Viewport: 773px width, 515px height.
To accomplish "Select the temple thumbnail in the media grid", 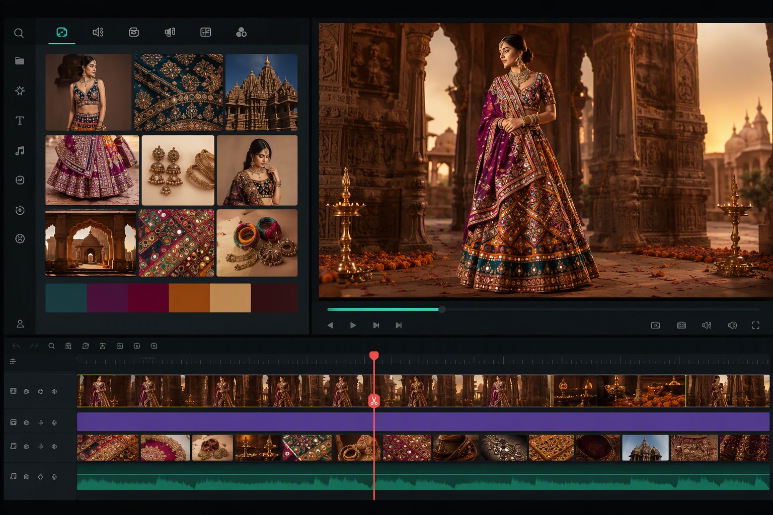I will [262, 93].
